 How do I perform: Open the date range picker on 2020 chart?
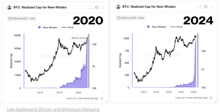[x=22, y=19]
